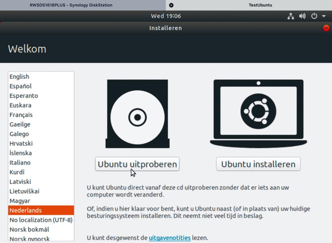Pick Nederlands in the language list
Screen dimensions: 332x243
coord(25,210)
